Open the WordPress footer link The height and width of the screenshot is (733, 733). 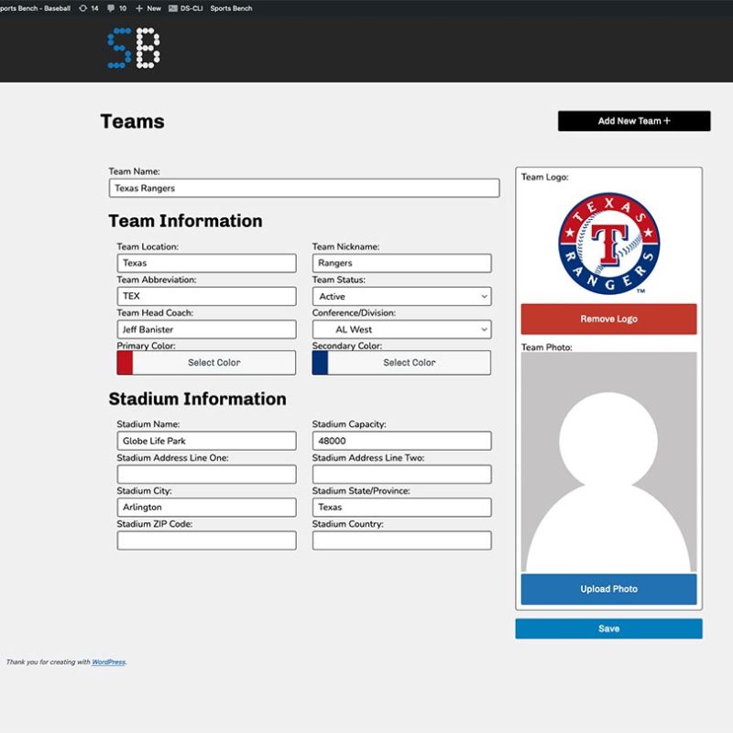coord(108,662)
